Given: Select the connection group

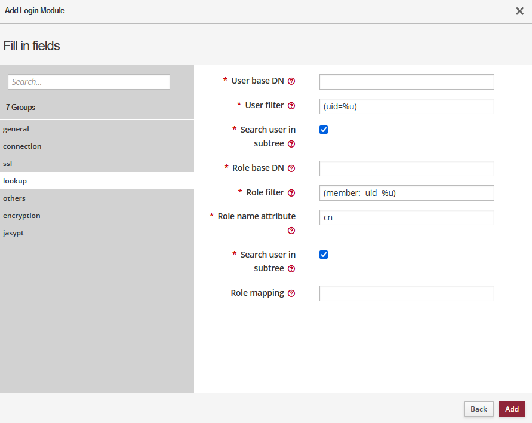Looking at the screenshot, I should tap(22, 146).
